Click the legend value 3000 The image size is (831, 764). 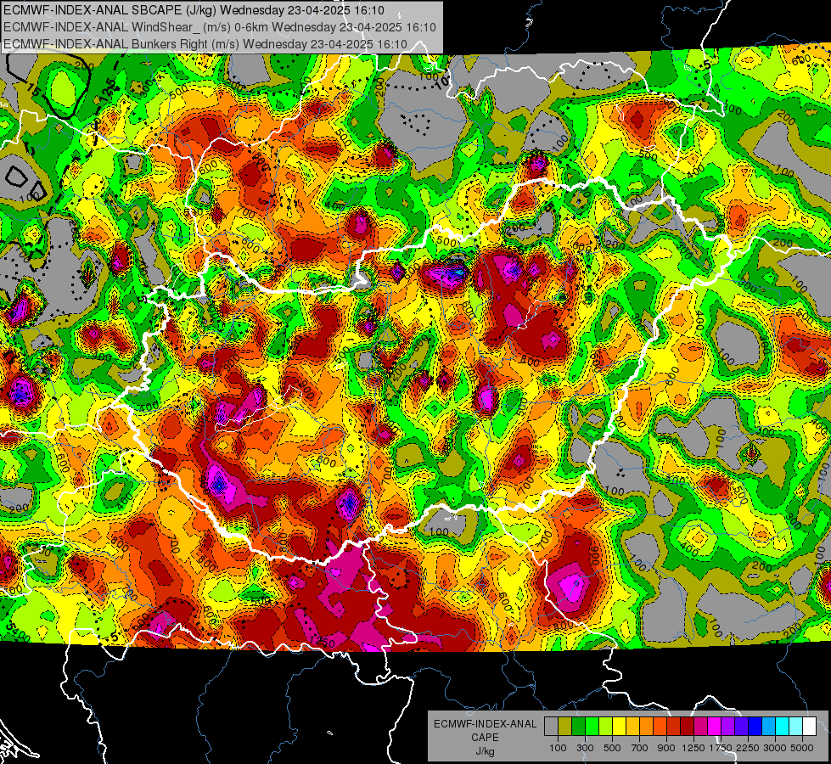point(775,748)
